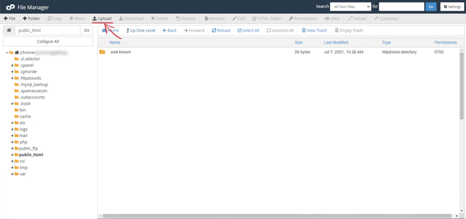Click the Edit pencil button
This screenshot has width=466, height=219.
tap(239, 19)
